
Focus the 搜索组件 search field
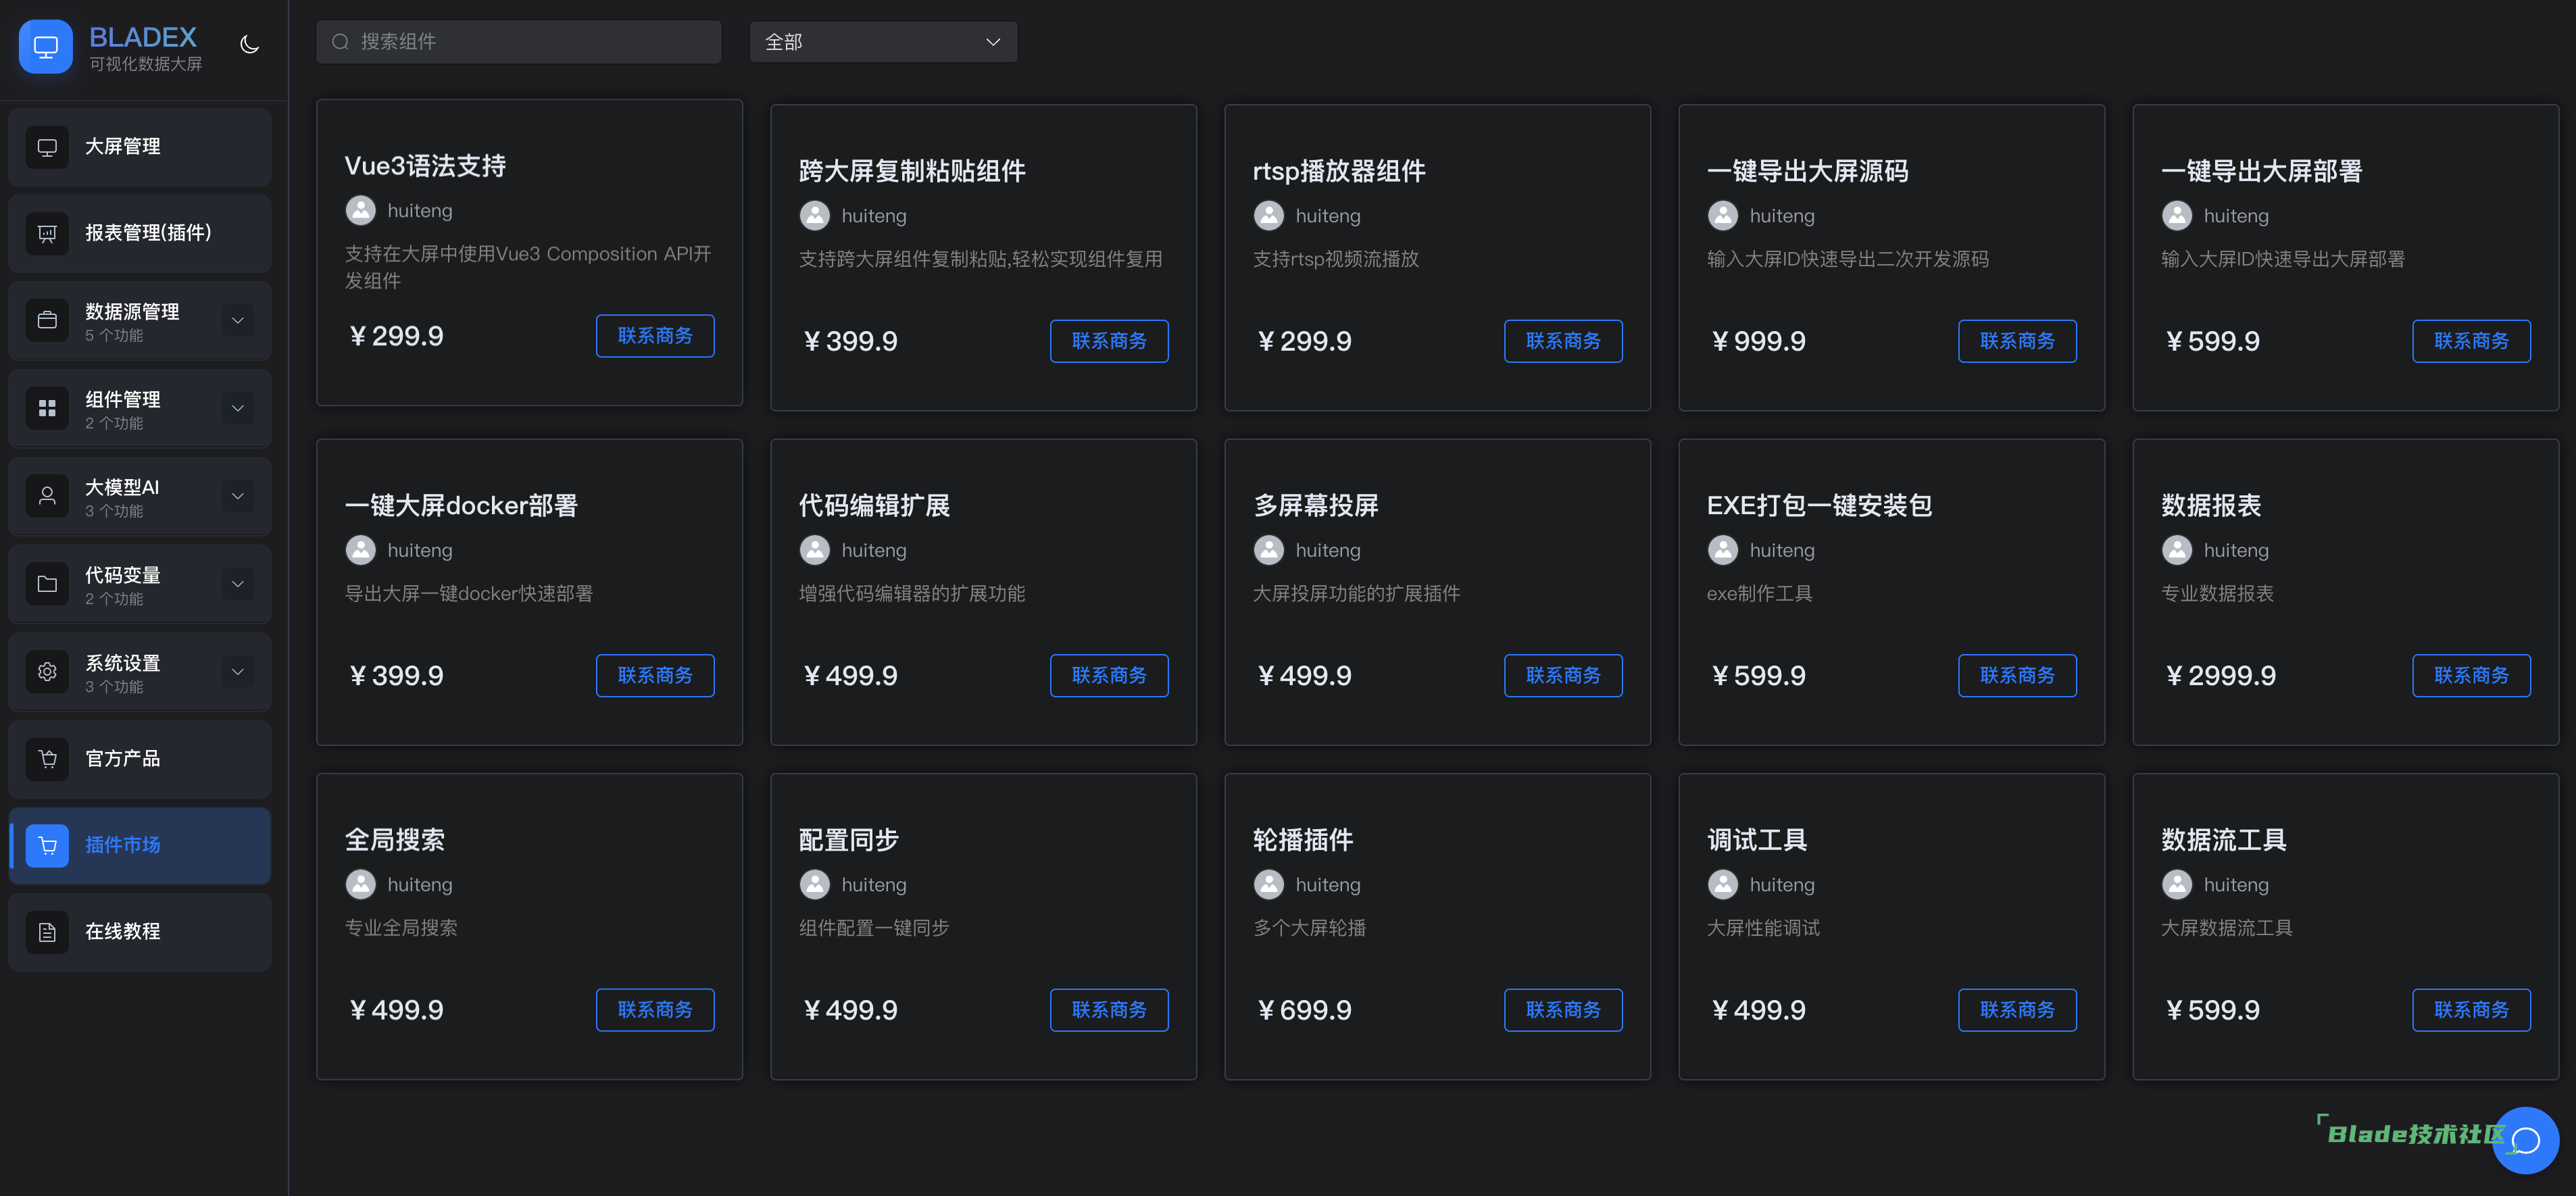(x=520, y=42)
